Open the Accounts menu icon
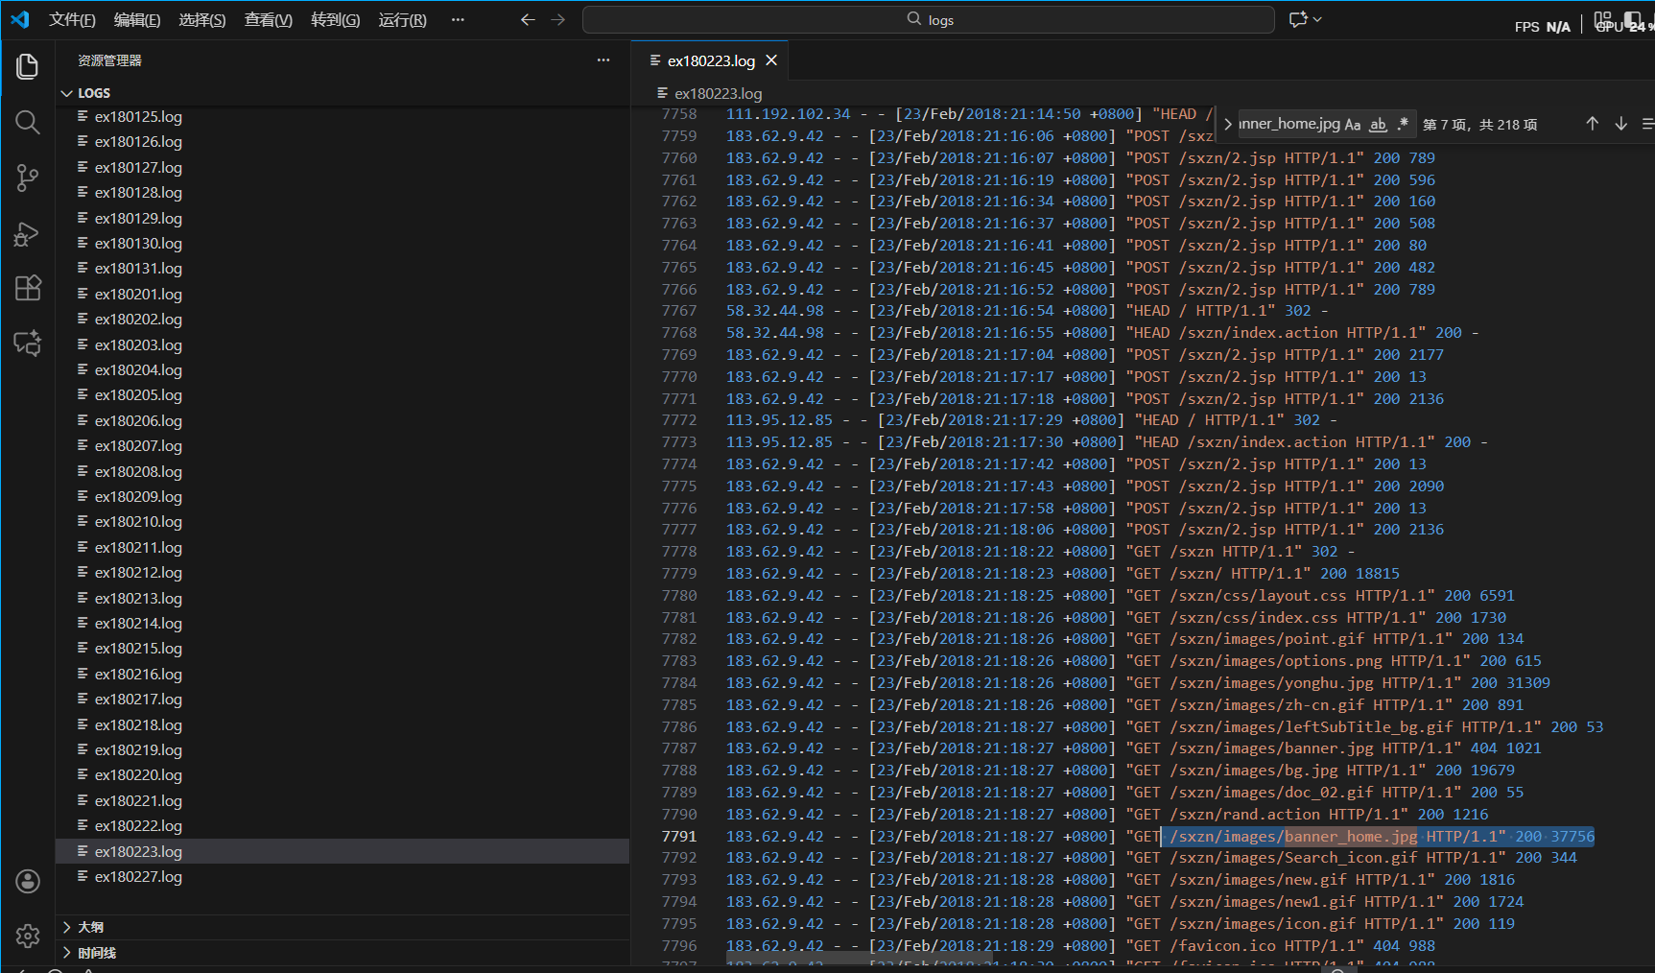The image size is (1655, 973). pyautogui.click(x=28, y=881)
